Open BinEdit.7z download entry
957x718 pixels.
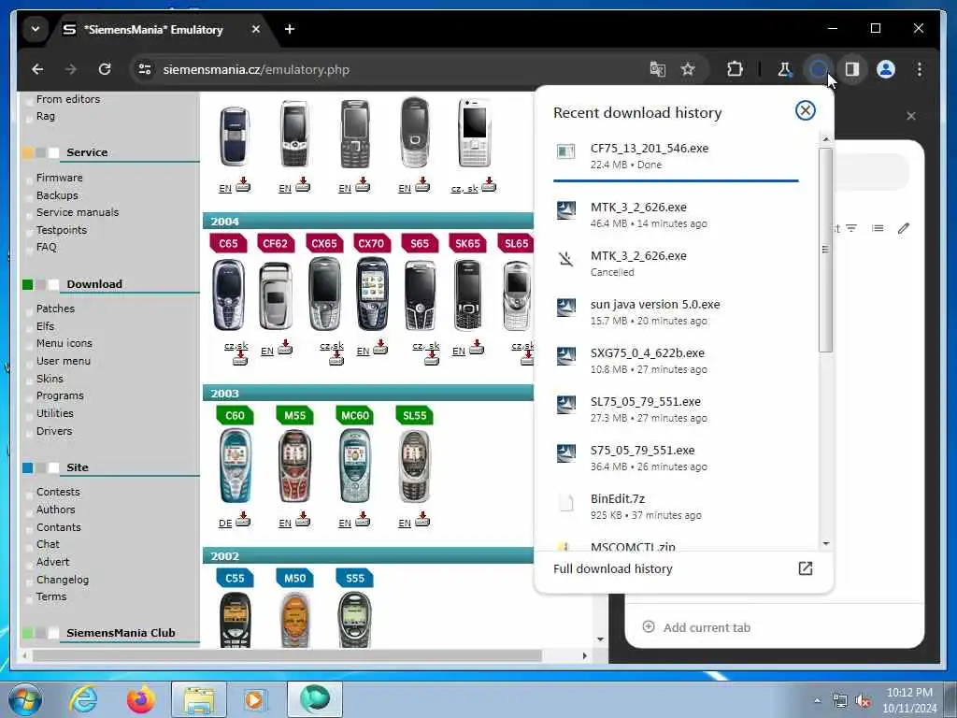pos(676,507)
